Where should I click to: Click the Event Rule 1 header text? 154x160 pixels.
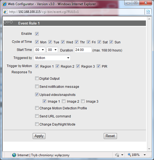29,23
